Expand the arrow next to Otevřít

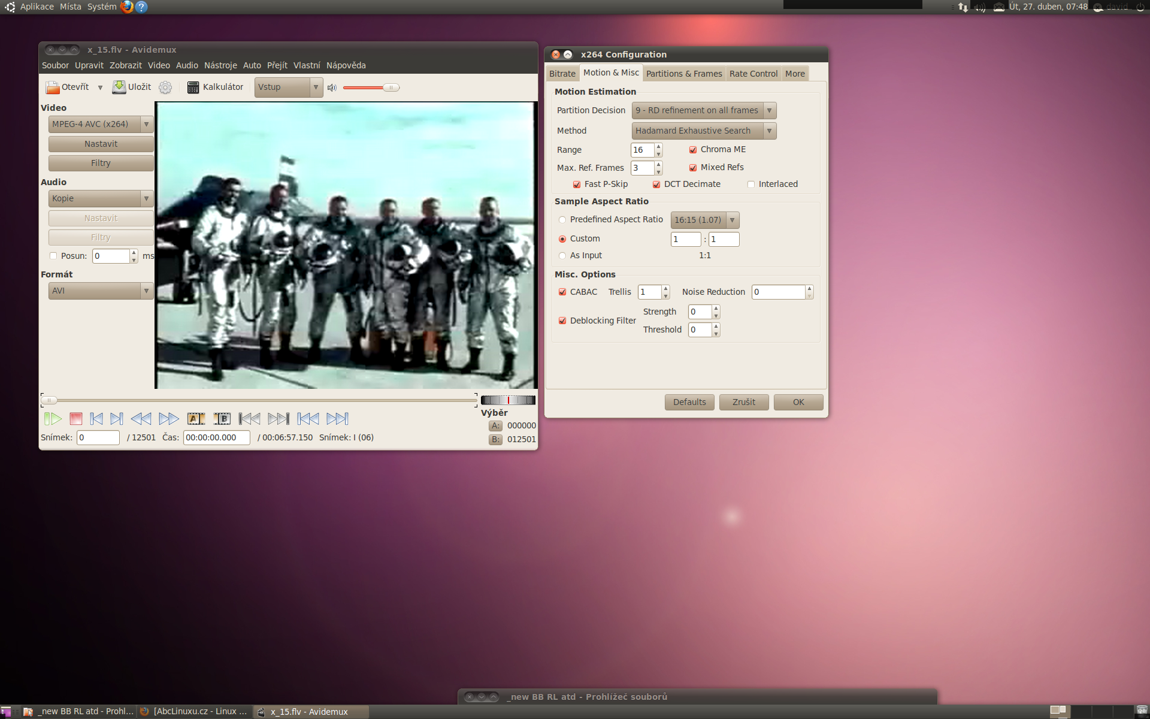100,87
